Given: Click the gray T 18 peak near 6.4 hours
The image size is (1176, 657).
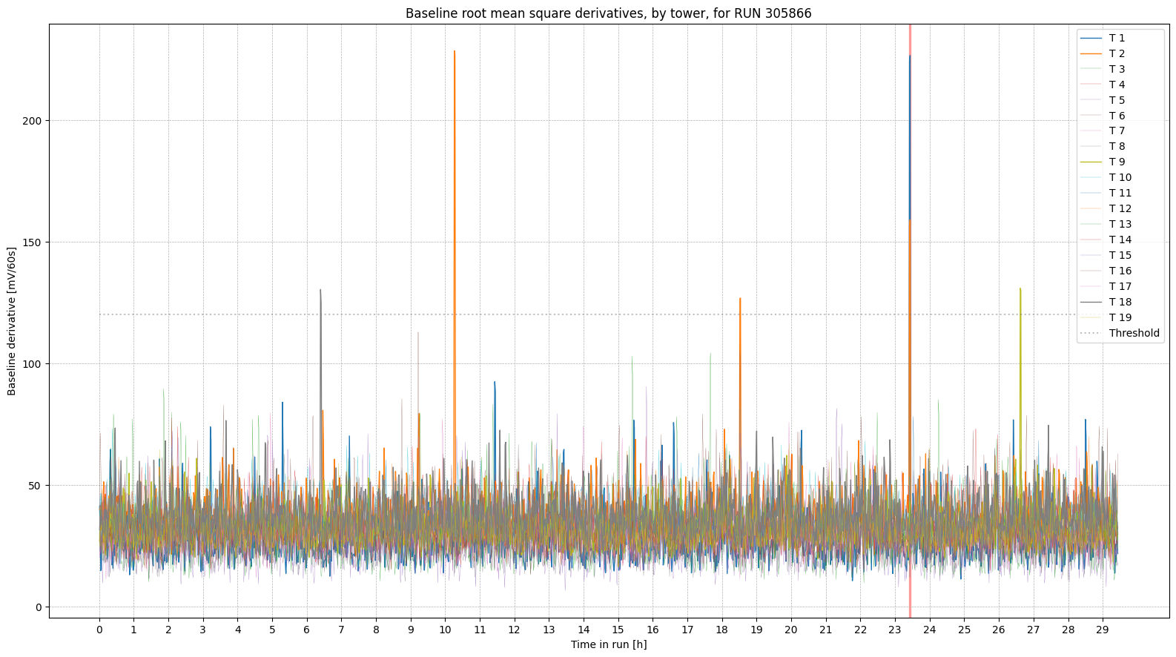Looking at the screenshot, I should pos(320,291).
